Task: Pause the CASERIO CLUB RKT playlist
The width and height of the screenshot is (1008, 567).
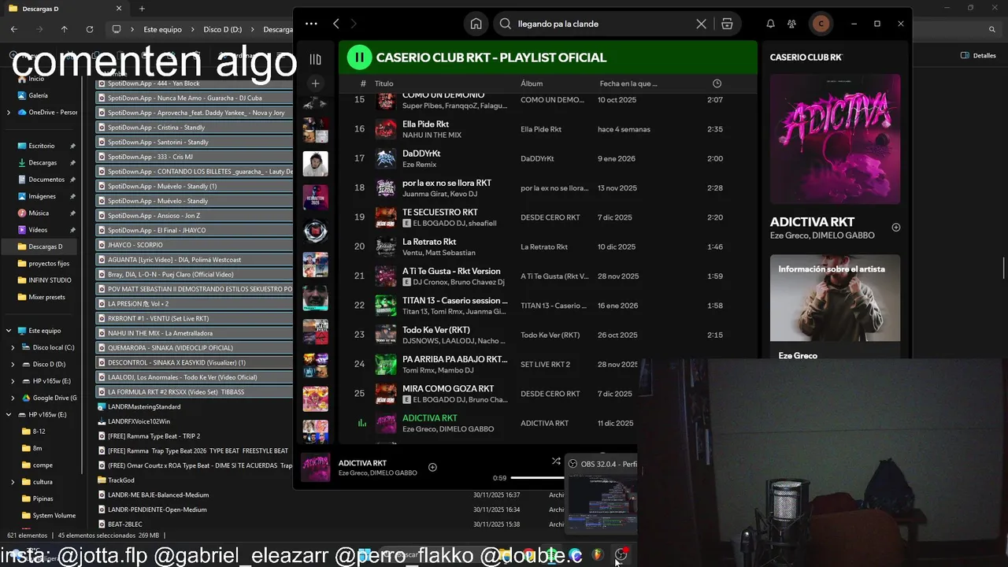Action: click(359, 57)
